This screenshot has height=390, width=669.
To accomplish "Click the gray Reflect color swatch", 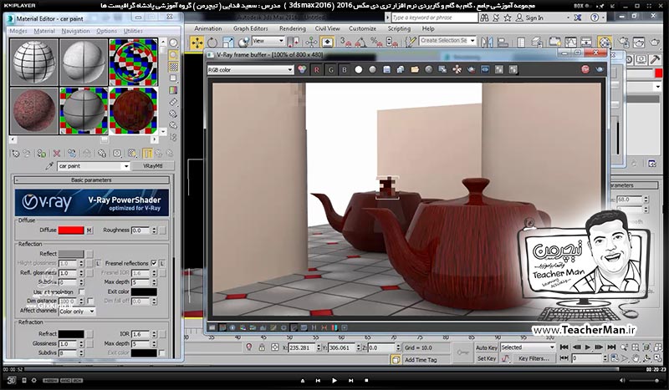I will (x=71, y=254).
